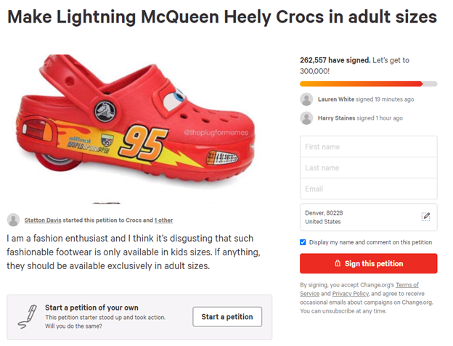Select the Email input field

point(368,189)
